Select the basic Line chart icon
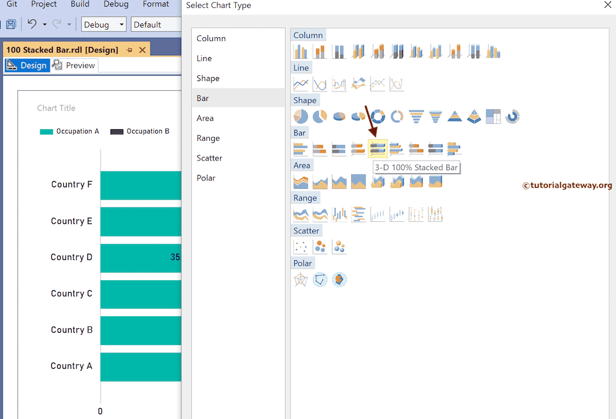Screen dimensions: 616x419 pyautogui.click(x=301, y=84)
